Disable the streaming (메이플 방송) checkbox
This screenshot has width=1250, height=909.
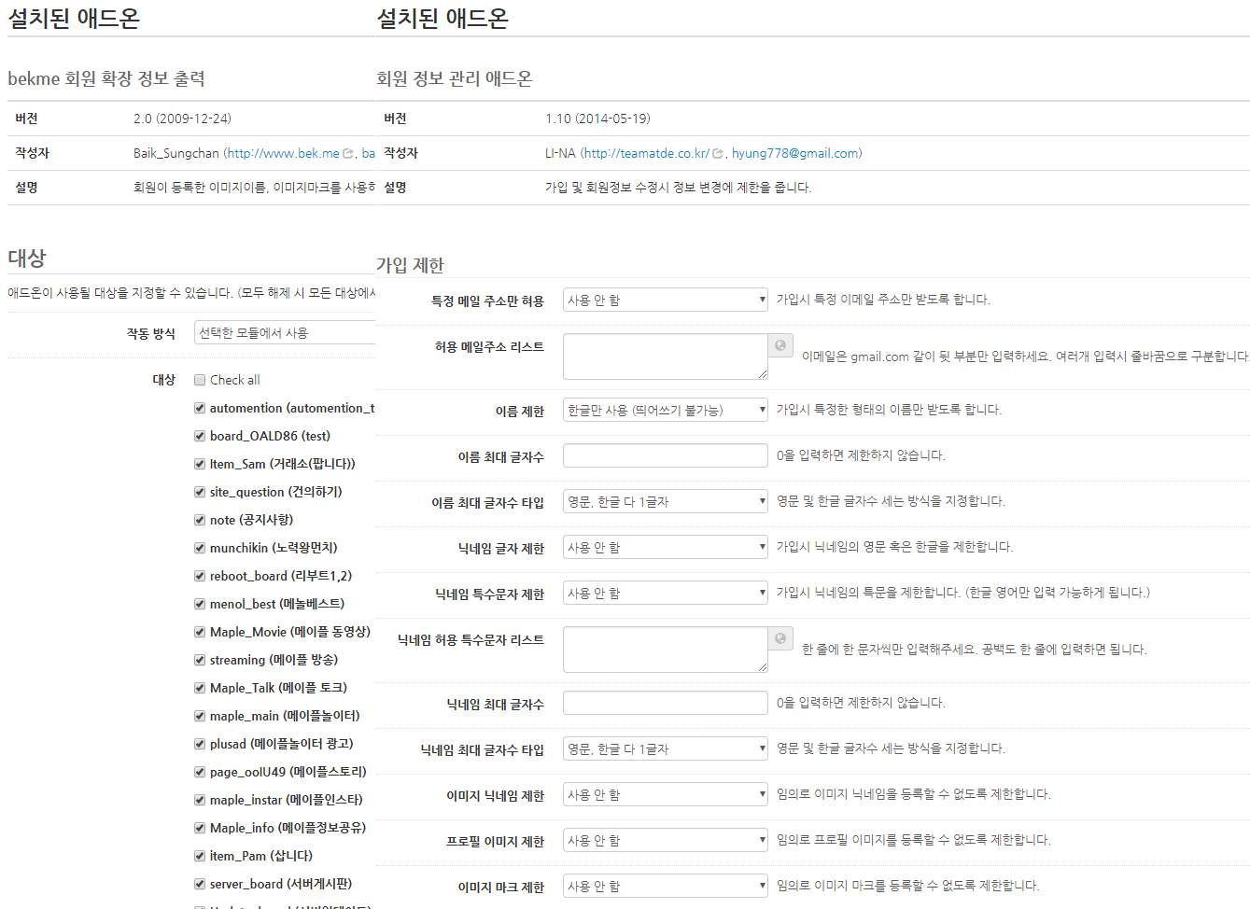tap(200, 660)
